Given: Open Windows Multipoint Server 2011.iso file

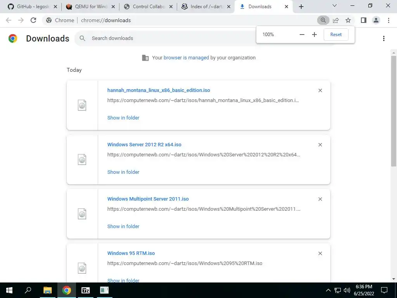Looking at the screenshot, I should tap(148, 199).
